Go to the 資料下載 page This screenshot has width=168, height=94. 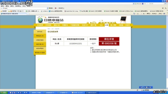point(93,25)
